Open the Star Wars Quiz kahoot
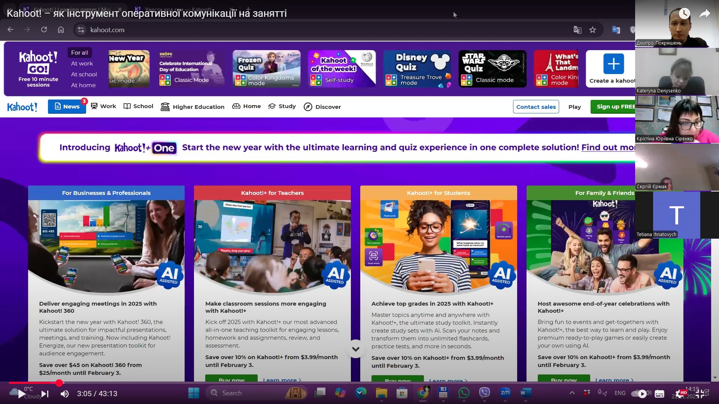 [492, 69]
